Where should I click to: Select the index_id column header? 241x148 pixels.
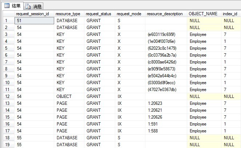pyautogui.click(x=230, y=14)
